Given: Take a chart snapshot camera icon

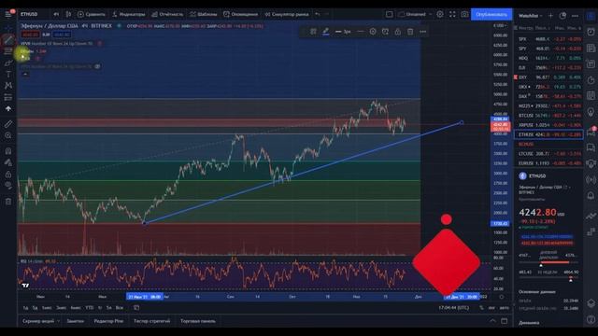Looking at the screenshot, I should 464,14.
